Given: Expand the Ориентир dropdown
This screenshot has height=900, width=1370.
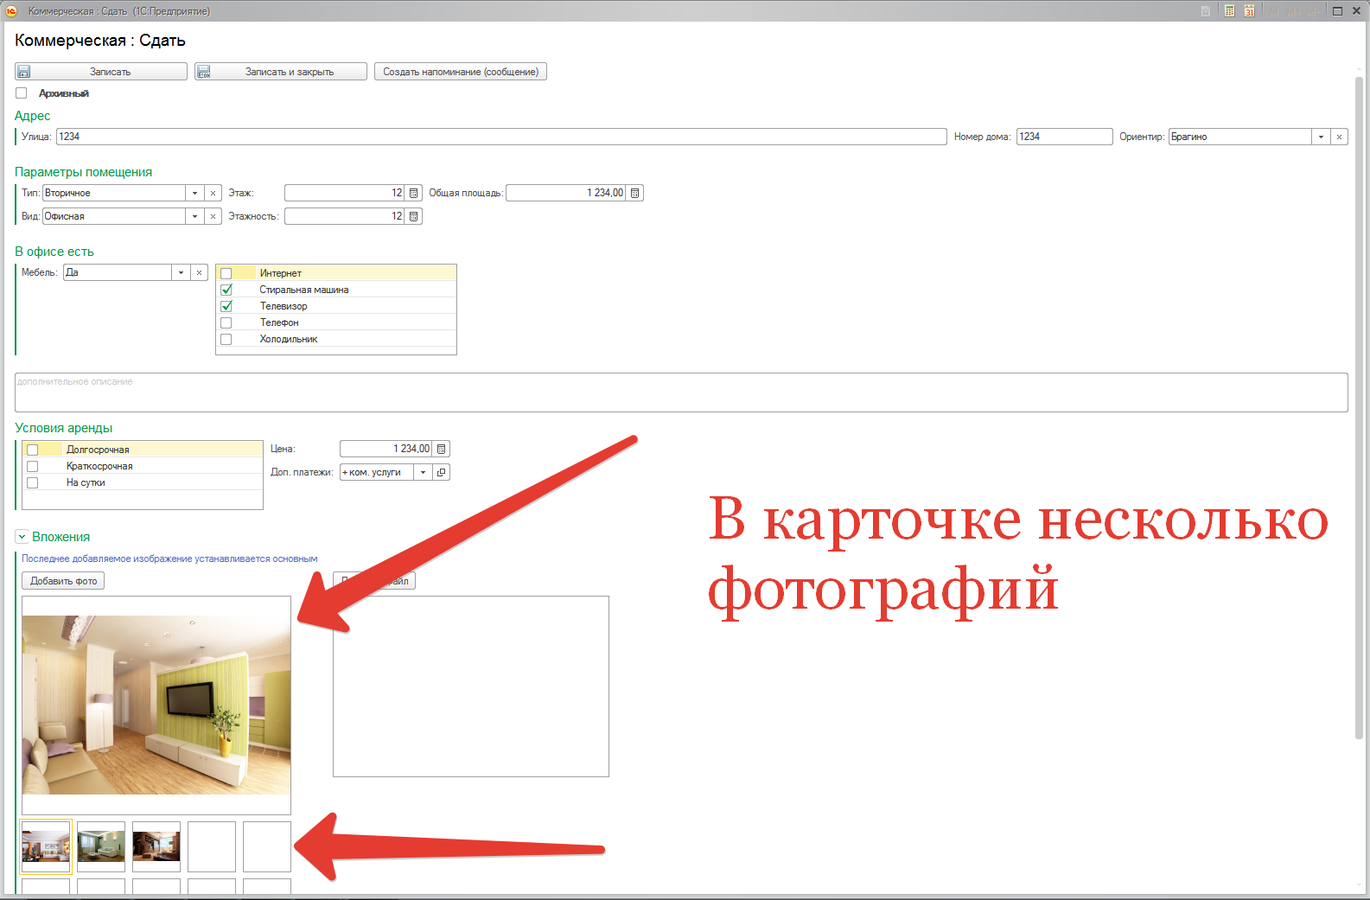Looking at the screenshot, I should click(1321, 137).
